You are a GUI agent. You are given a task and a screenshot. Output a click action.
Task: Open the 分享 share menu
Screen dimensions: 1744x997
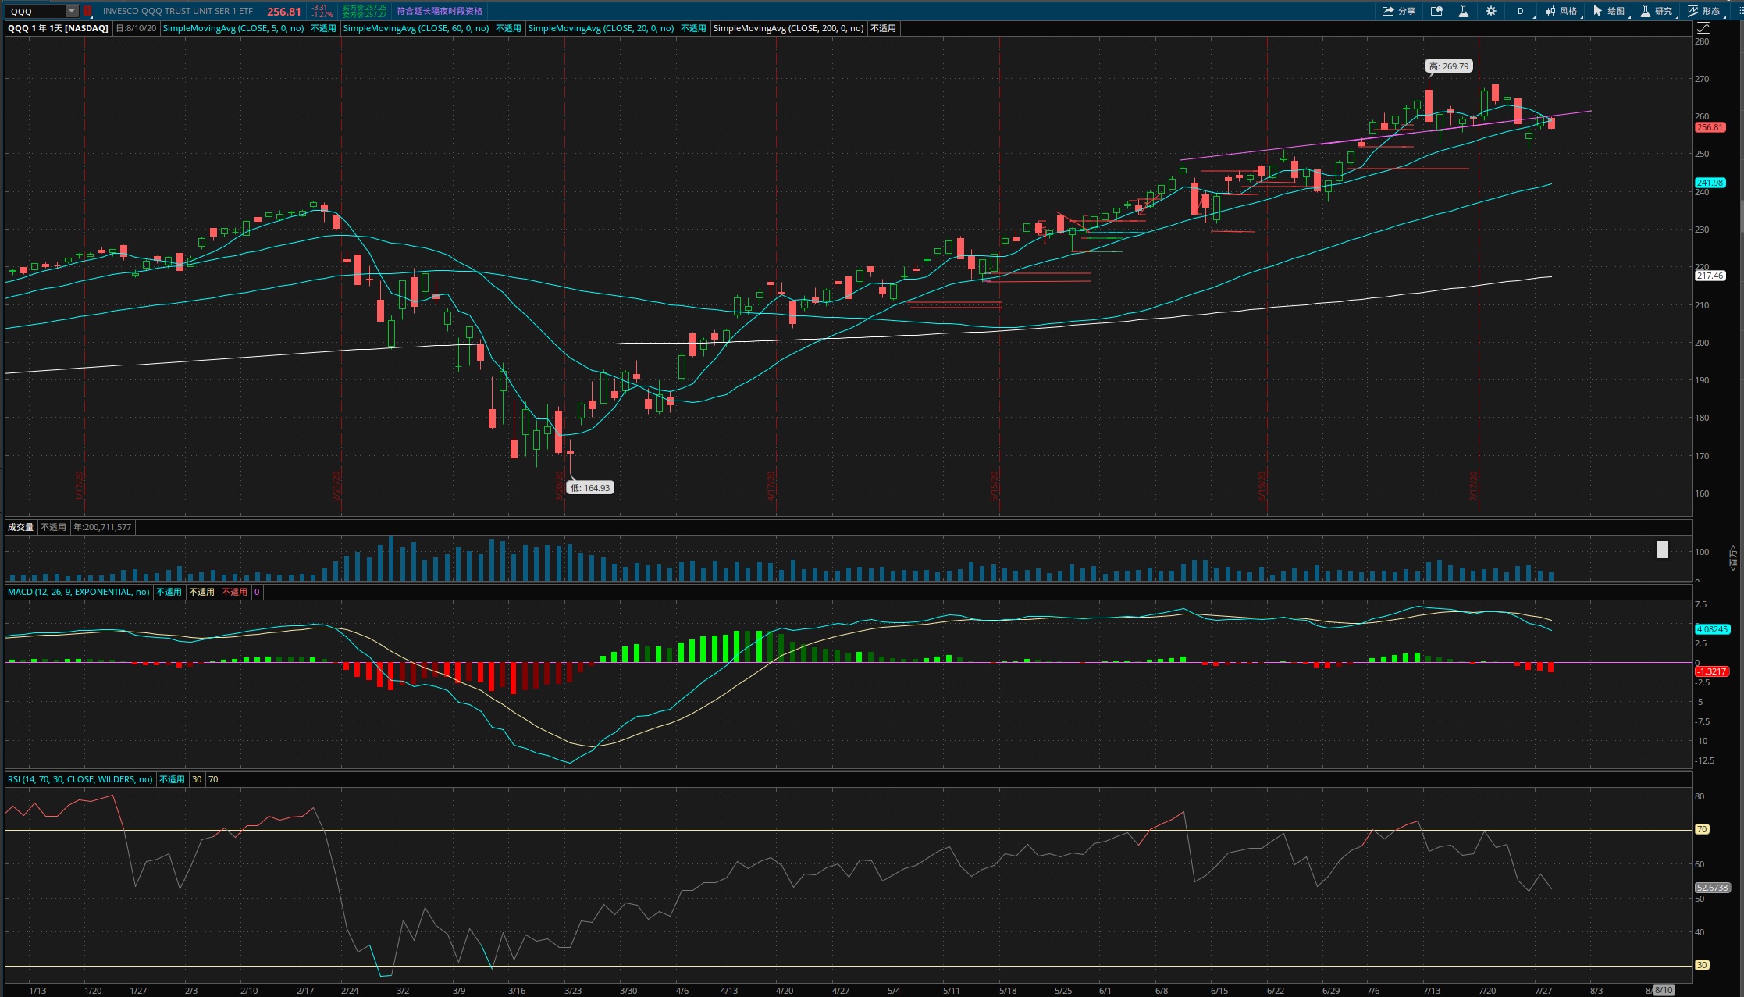point(1398,11)
